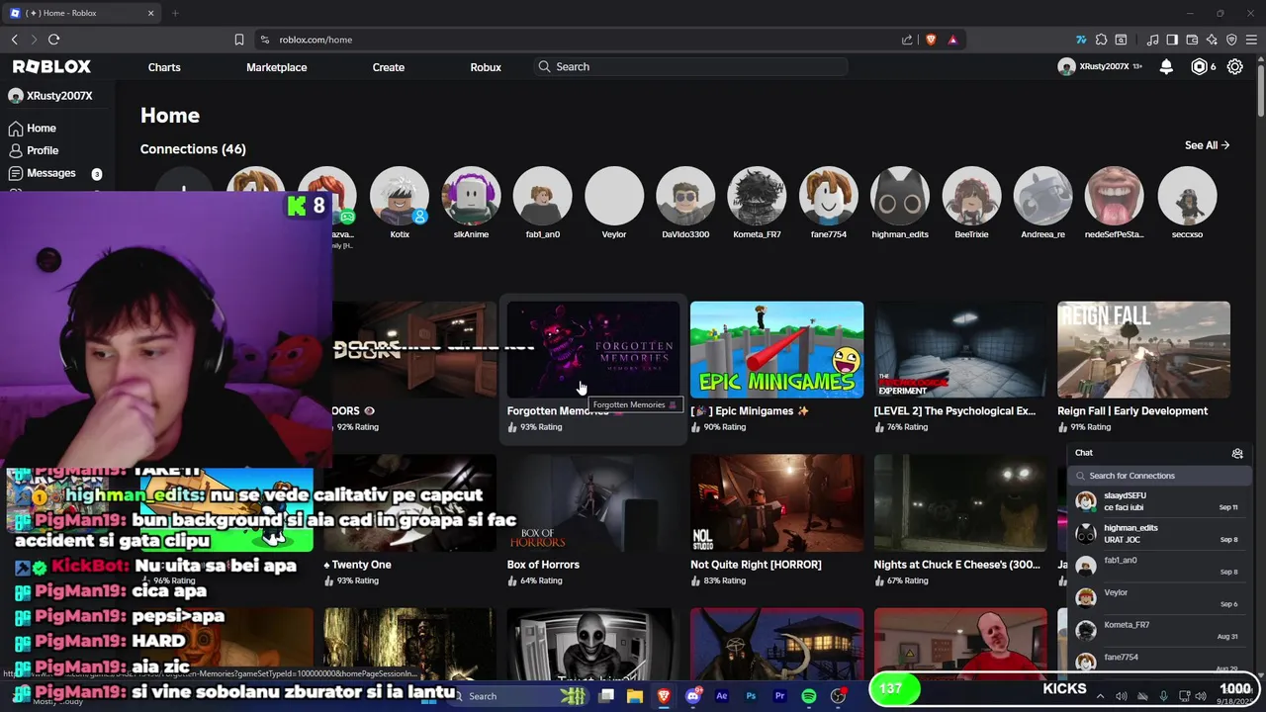Show hidden system tray icons

(x=1100, y=696)
